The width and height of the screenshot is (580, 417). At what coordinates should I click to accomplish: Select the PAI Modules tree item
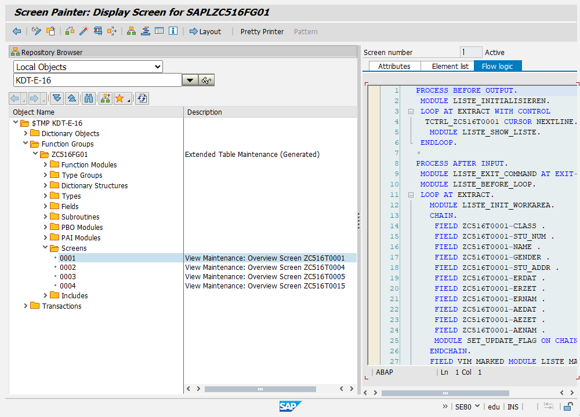pyautogui.click(x=81, y=237)
